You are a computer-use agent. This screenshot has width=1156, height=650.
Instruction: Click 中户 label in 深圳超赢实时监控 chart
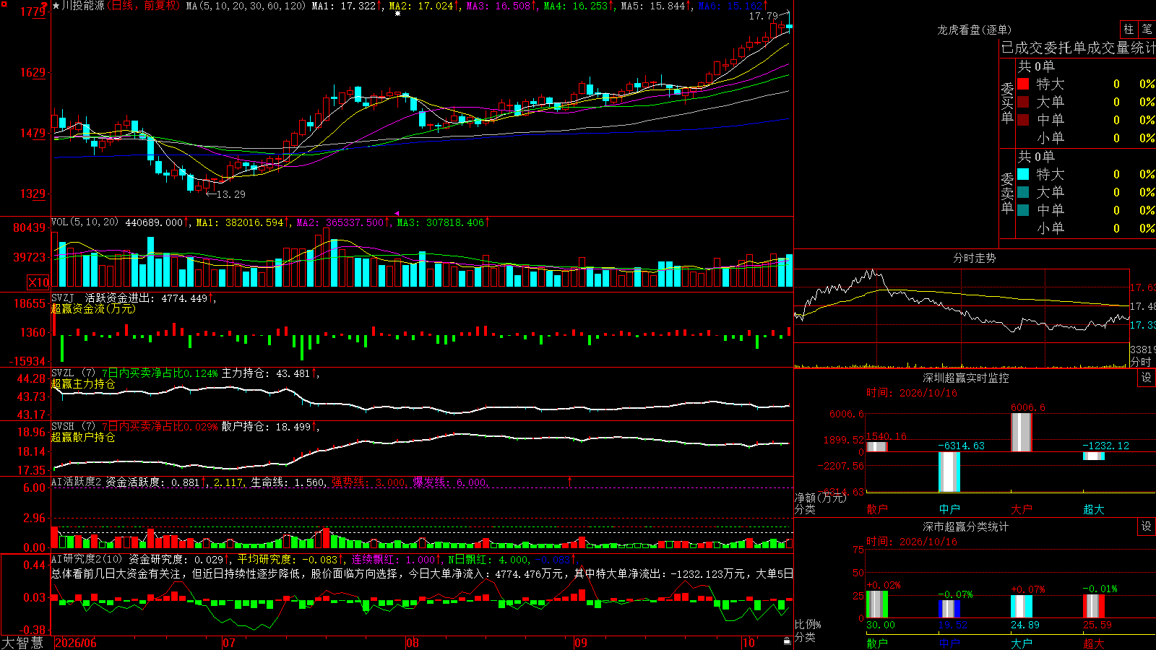[949, 509]
